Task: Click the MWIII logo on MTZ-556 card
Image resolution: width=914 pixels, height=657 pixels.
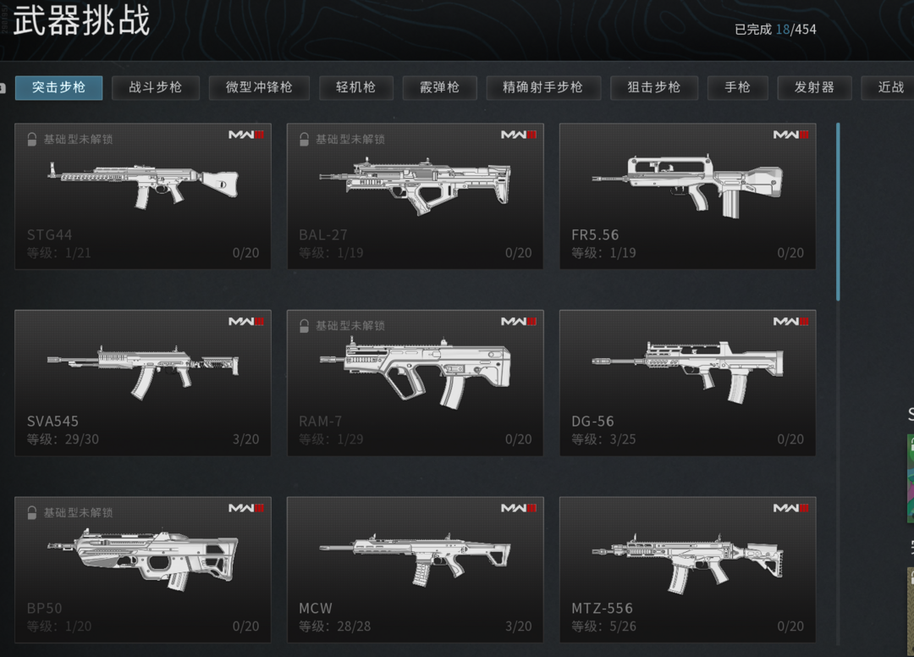Action: [791, 508]
